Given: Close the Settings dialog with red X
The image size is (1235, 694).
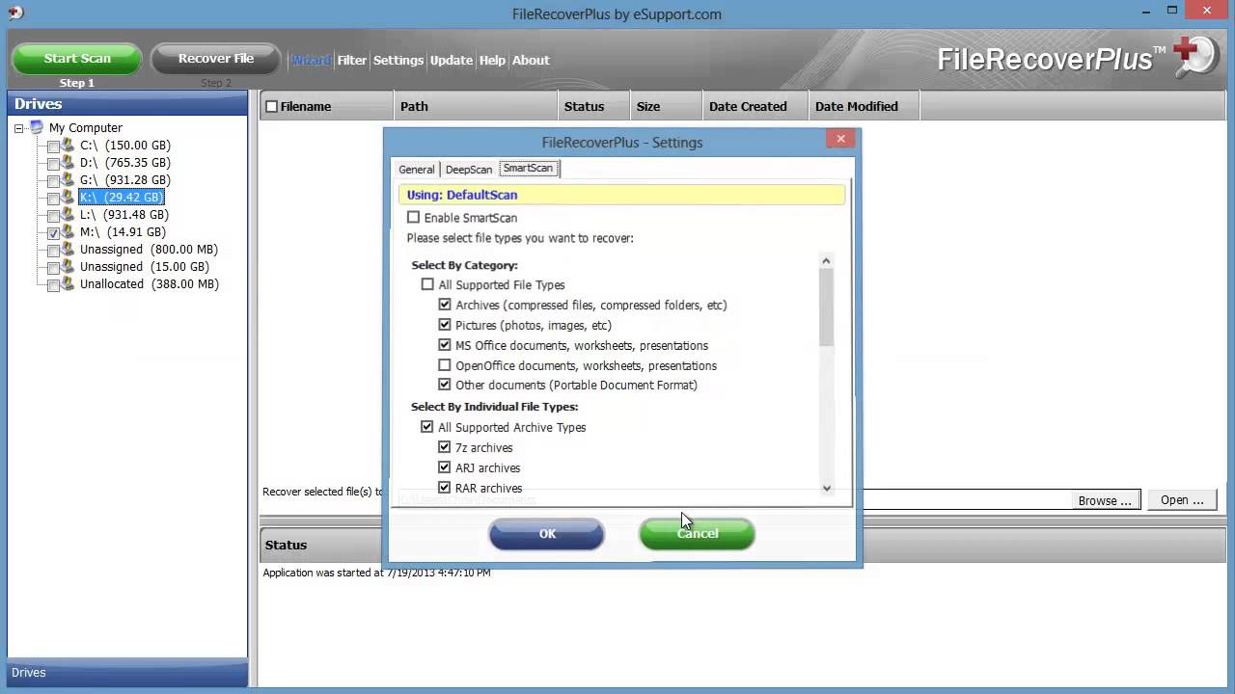Looking at the screenshot, I should 840,139.
